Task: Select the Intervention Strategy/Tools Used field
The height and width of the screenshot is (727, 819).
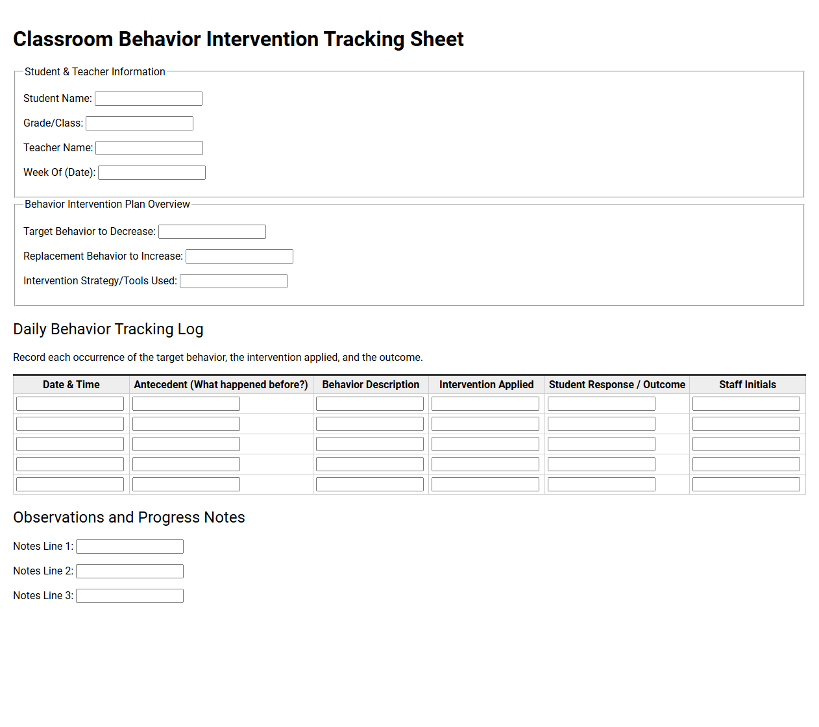Action: click(x=234, y=281)
